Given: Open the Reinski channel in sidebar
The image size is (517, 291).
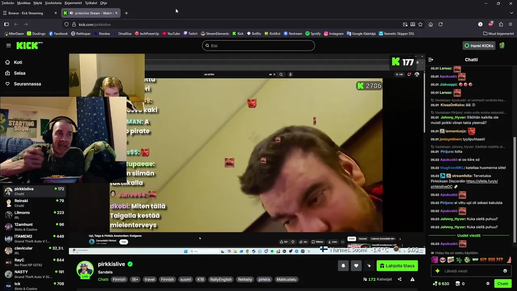Looking at the screenshot, I should point(34,203).
